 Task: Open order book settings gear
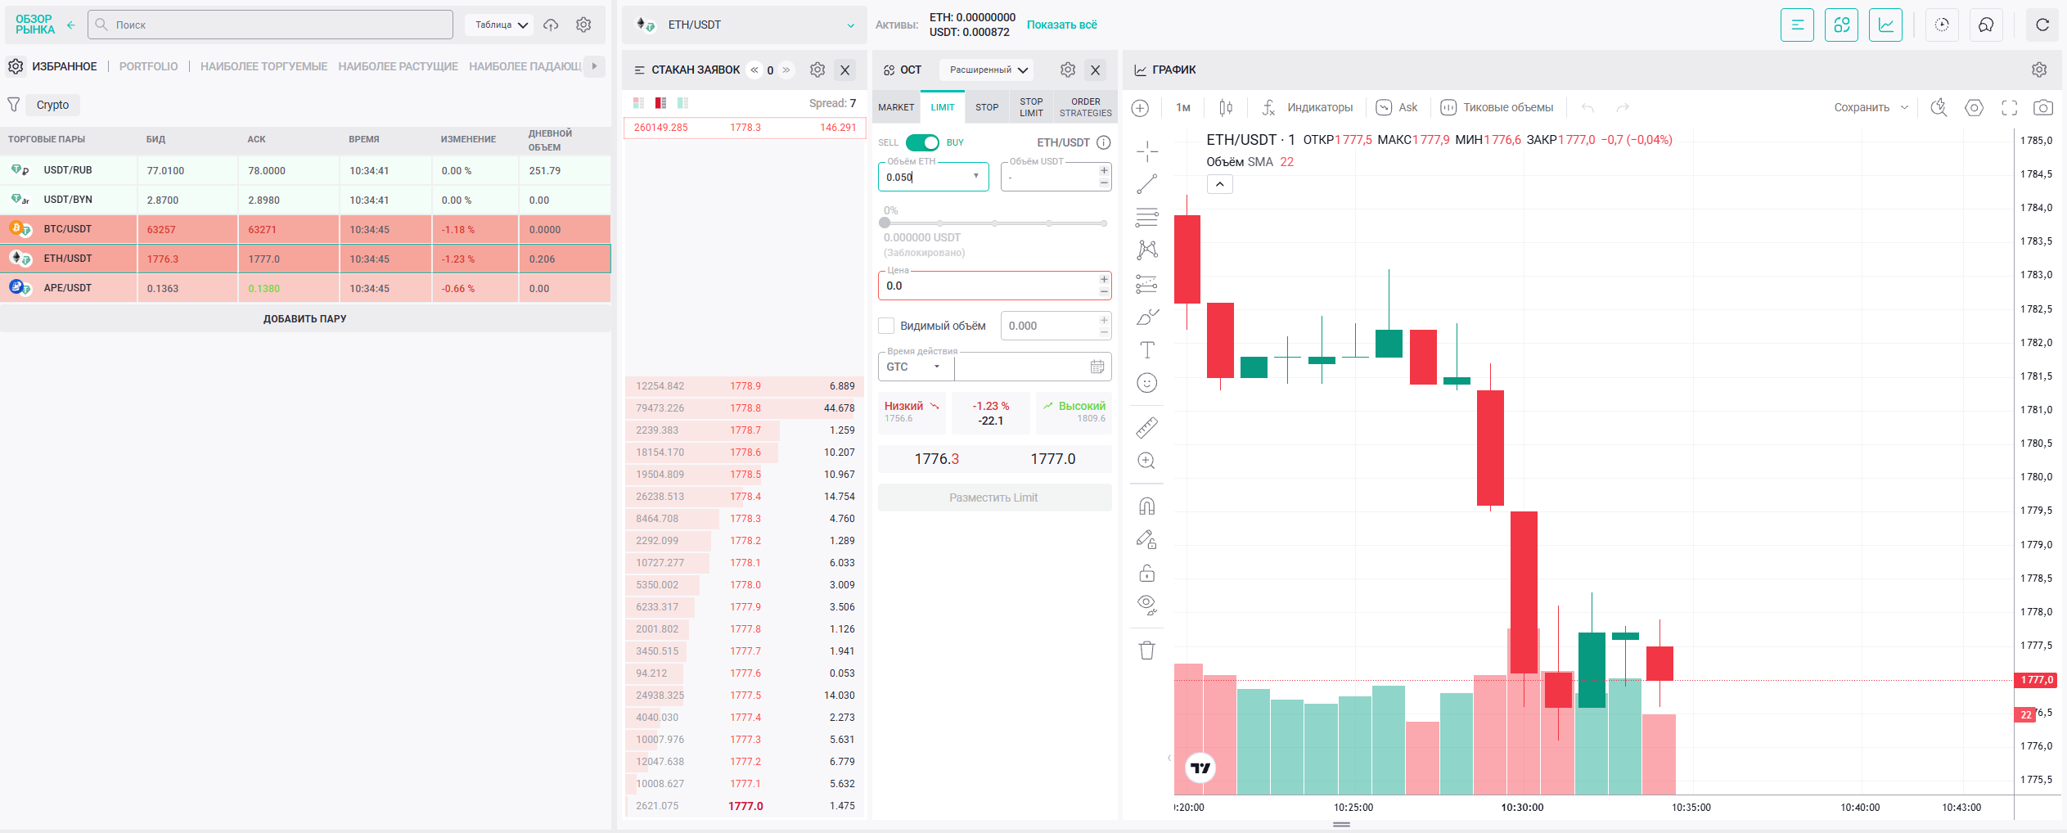point(817,70)
